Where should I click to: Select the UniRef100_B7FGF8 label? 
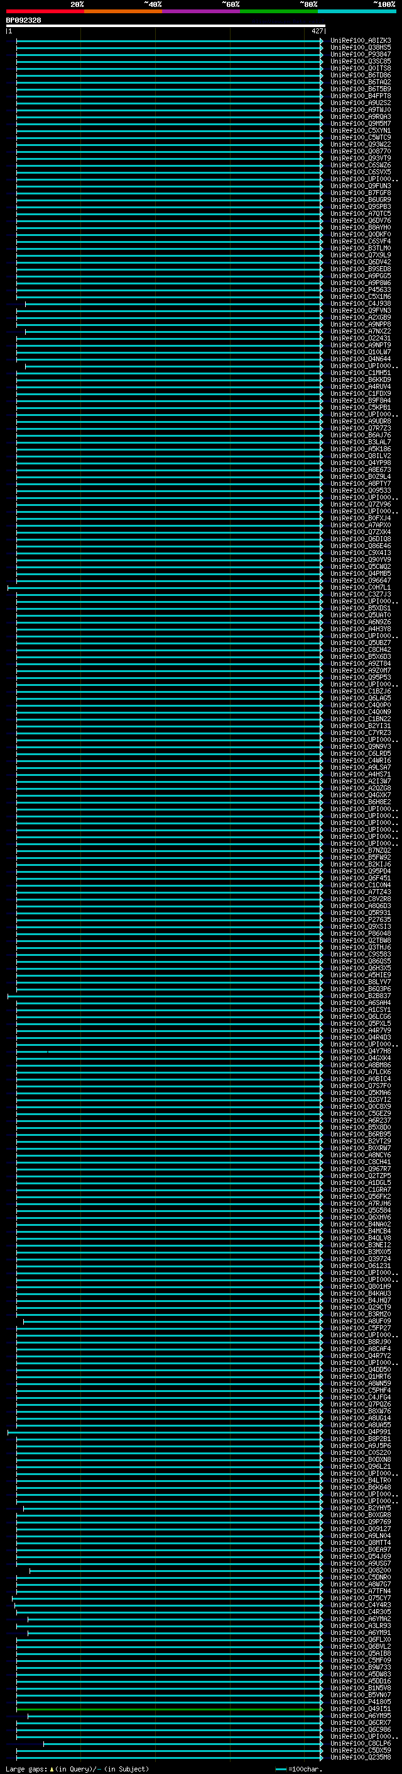point(361,193)
